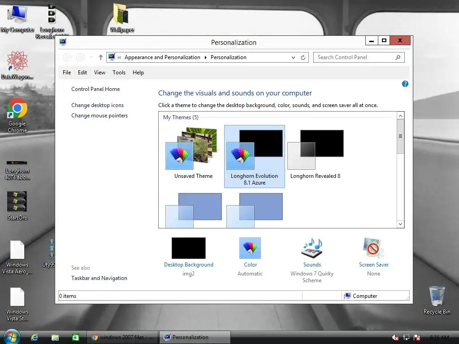Image resolution: width=459 pixels, height=344 pixels.
Task: Open the Edit menu
Action: pyautogui.click(x=82, y=73)
